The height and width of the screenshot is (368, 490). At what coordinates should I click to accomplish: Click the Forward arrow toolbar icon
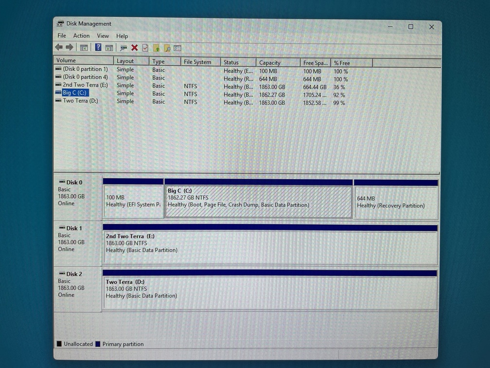pos(70,47)
